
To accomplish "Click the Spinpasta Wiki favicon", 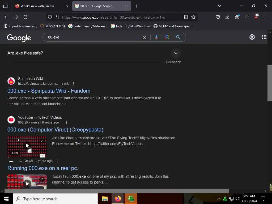I will tap(11, 81).
